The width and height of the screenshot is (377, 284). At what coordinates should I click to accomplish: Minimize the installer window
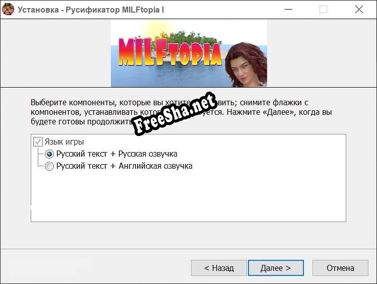288,10
